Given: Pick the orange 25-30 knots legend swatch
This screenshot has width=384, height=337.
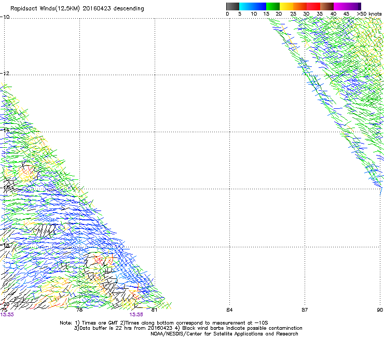Looking at the screenshot, I should click(300, 6).
